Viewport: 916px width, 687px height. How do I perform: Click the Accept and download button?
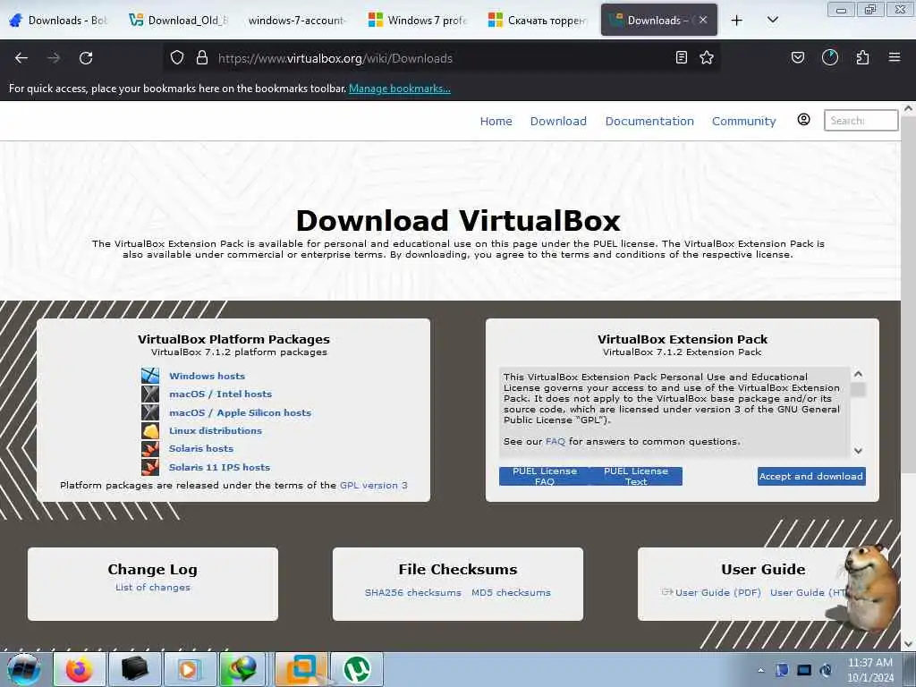coord(811,476)
